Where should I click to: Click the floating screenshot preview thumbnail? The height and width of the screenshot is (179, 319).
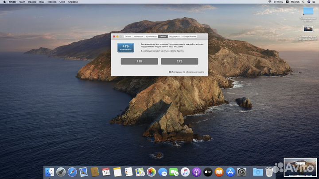300,168
